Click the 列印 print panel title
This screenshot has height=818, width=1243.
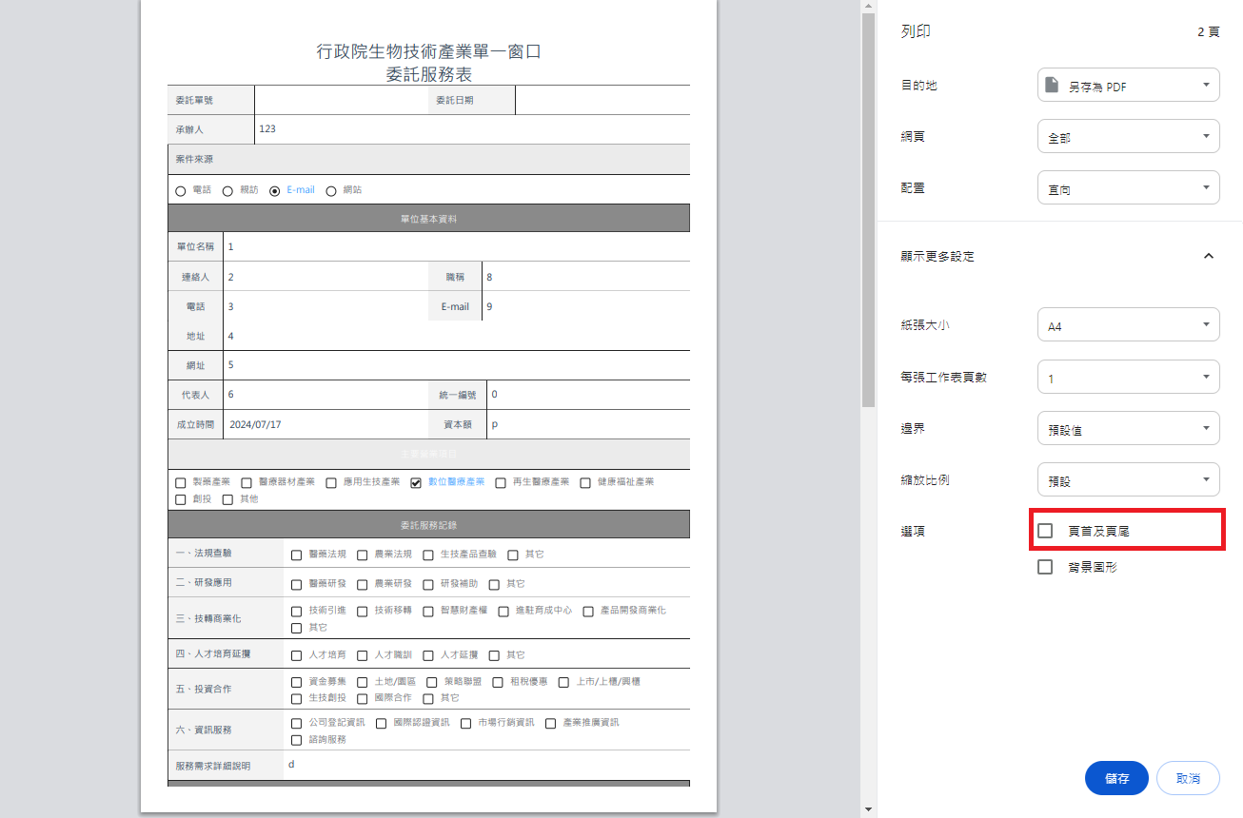click(916, 31)
